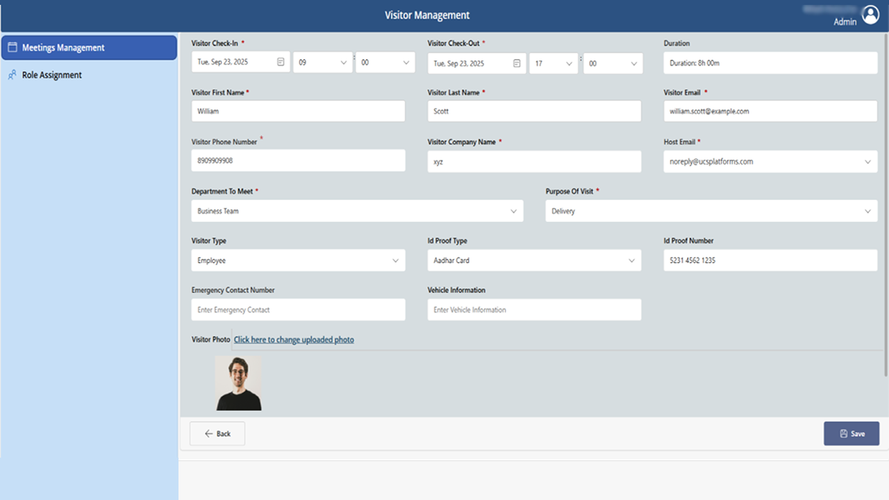Open the Visitor Check-In date picker calendar
The image size is (889, 500).
[x=281, y=62]
